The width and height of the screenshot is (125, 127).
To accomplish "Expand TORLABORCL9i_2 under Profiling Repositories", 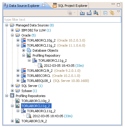I will (x=12, y=121).
